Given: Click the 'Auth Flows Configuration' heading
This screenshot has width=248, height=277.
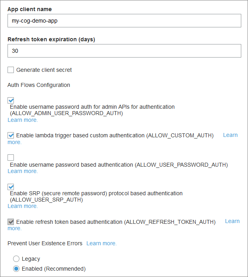Looking at the screenshot, I should (x=39, y=85).
